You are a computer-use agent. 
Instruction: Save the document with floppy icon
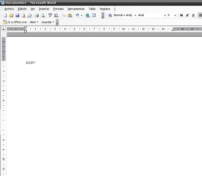[x=17, y=15]
